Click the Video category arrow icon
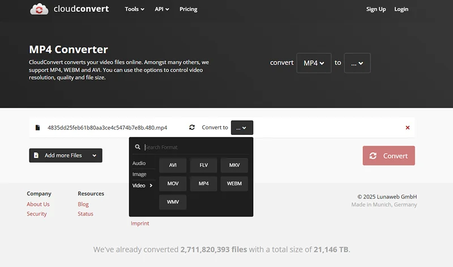This screenshot has width=453, height=267. point(151,186)
